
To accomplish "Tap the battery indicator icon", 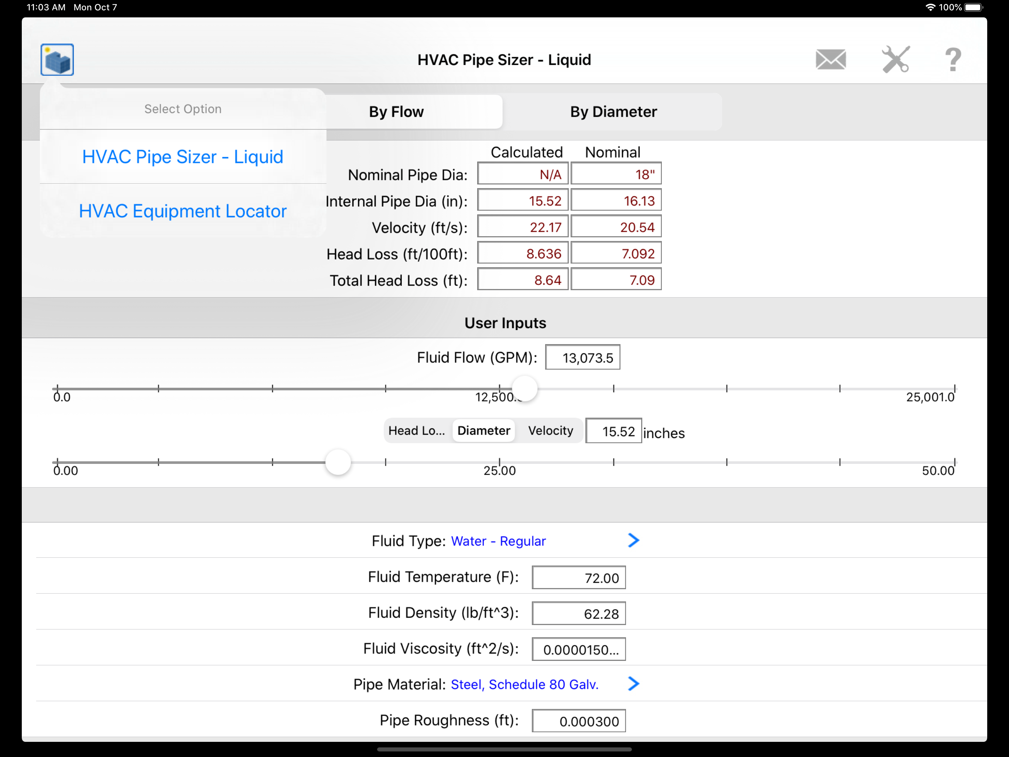I will [974, 7].
